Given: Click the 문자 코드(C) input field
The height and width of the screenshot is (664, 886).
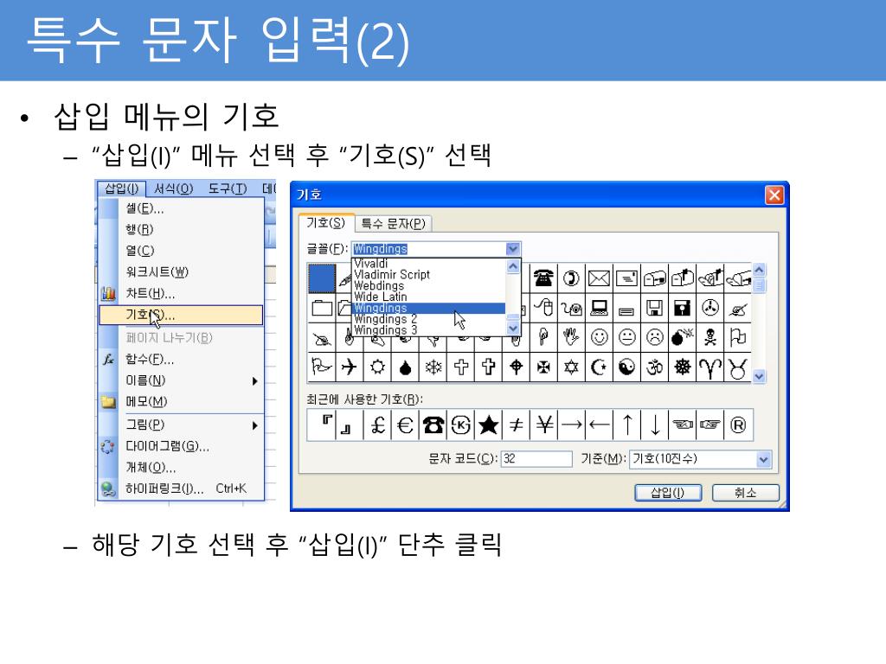Looking at the screenshot, I should [x=536, y=458].
